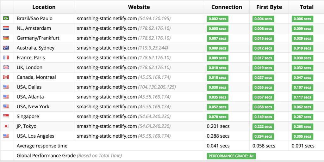Click the Website column header
Image resolution: width=324 pixels, height=162 pixels.
[x=139, y=7]
